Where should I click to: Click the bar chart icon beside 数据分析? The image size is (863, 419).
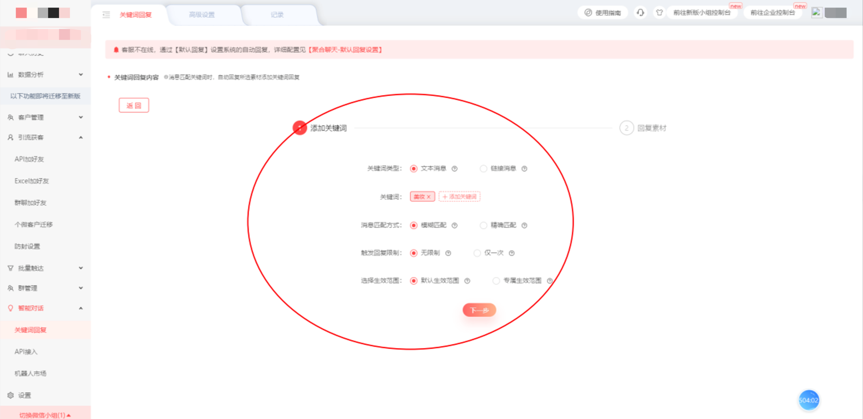[x=10, y=74]
